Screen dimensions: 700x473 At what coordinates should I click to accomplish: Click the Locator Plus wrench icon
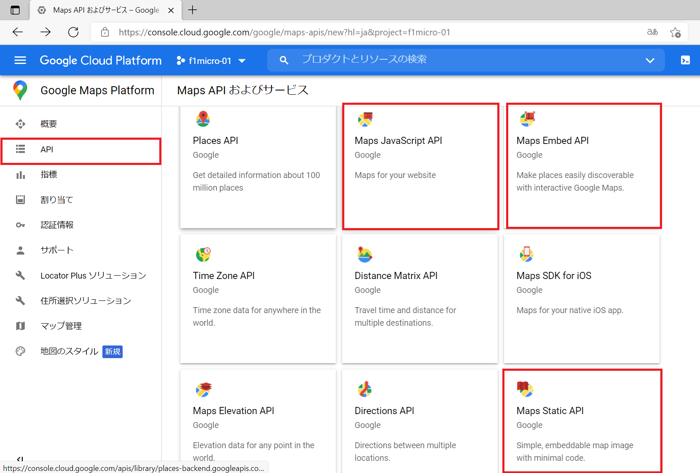[x=20, y=276]
